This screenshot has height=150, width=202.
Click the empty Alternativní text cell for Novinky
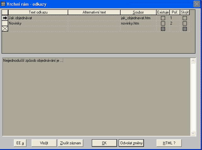(94, 23)
